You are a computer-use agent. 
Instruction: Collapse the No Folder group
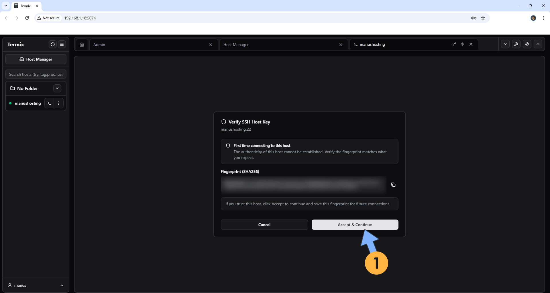pos(57,88)
